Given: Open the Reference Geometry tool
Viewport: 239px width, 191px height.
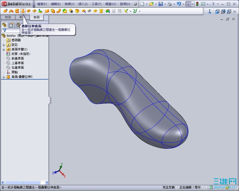Looking at the screenshot, I should (x=126, y=11).
